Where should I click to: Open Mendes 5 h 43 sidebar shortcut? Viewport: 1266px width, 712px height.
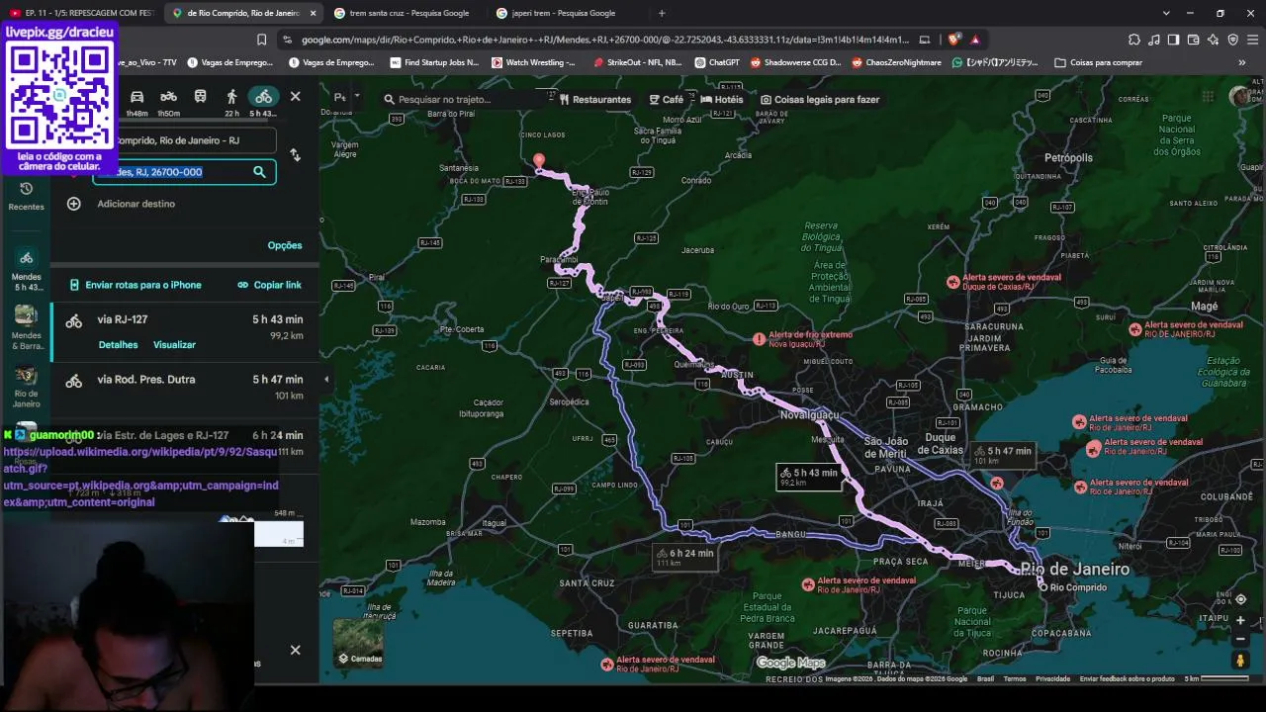coord(27,269)
